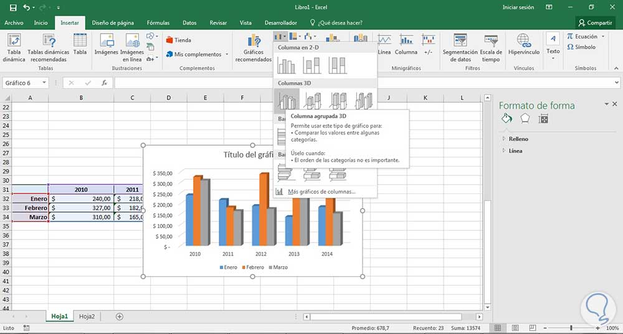This screenshot has width=623, height=334.
Task: Click Más gráficos de columnas link
Action: click(321, 192)
